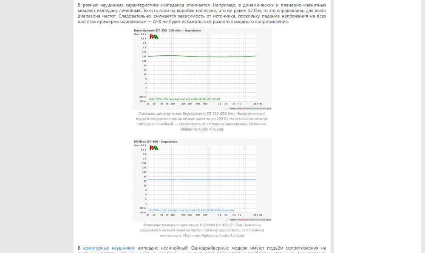Click the caption under the Beyerdynamic DT 250 chart
Screen dimensions: 425x253
tap(202, 119)
